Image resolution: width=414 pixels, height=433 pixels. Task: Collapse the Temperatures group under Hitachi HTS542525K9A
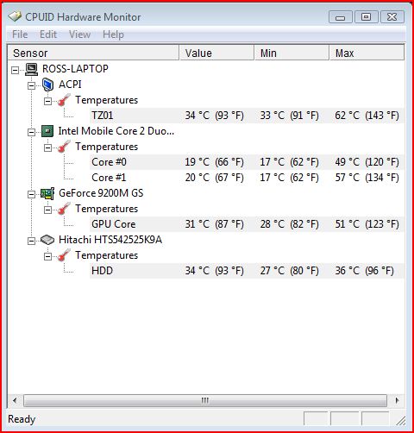tap(47, 256)
